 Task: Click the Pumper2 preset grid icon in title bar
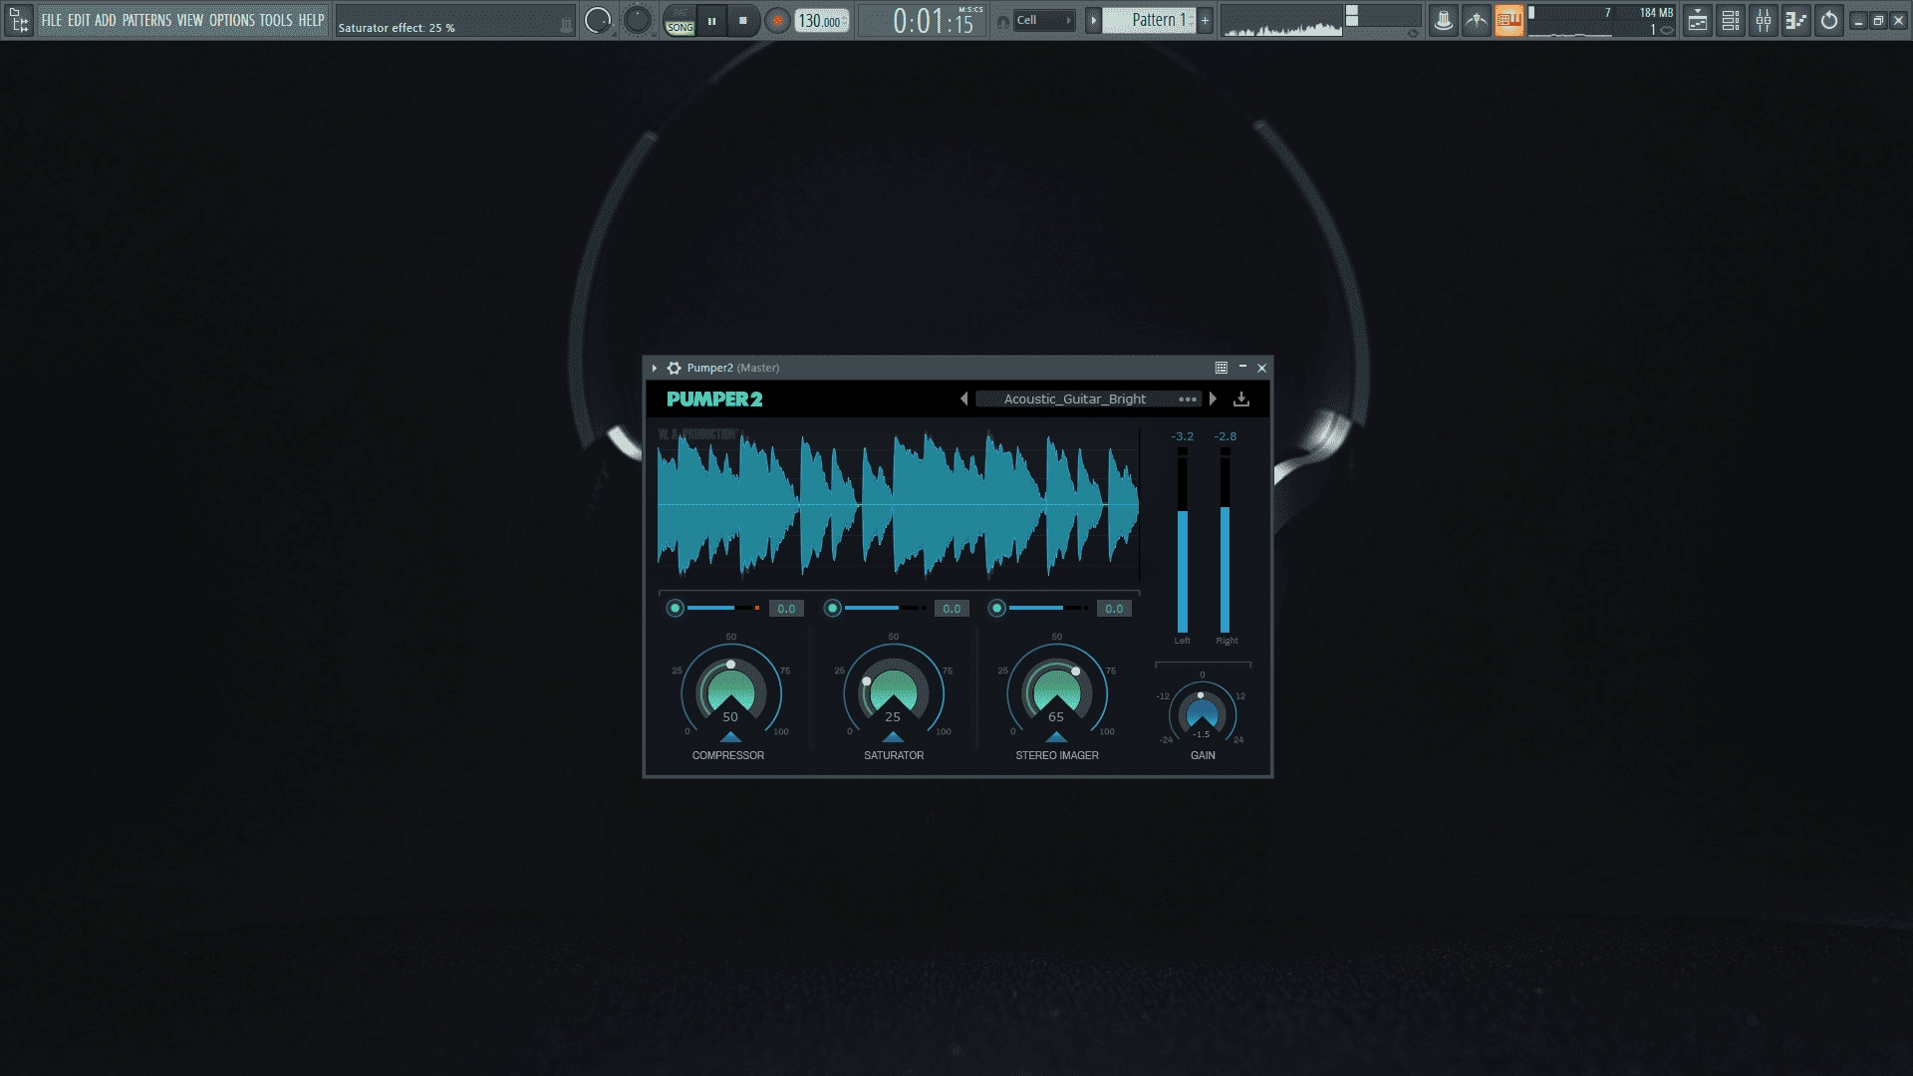[1221, 368]
